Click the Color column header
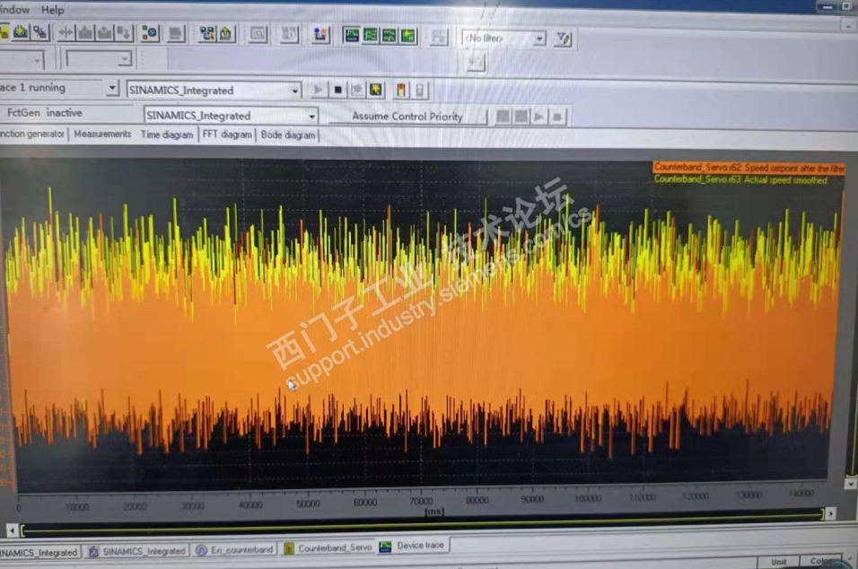The image size is (858, 569). pyautogui.click(x=821, y=561)
